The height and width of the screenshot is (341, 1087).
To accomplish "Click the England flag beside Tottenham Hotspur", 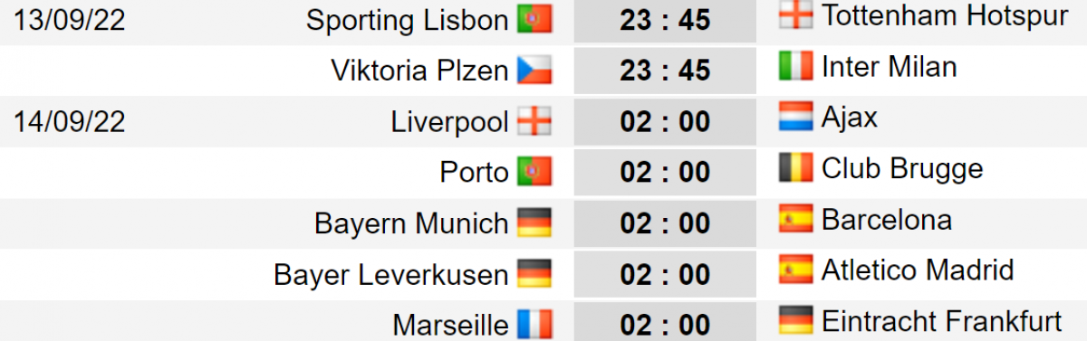I will pos(795,14).
